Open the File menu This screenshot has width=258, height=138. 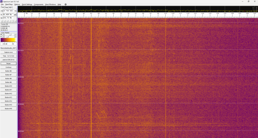pyautogui.click(x=2, y=5)
